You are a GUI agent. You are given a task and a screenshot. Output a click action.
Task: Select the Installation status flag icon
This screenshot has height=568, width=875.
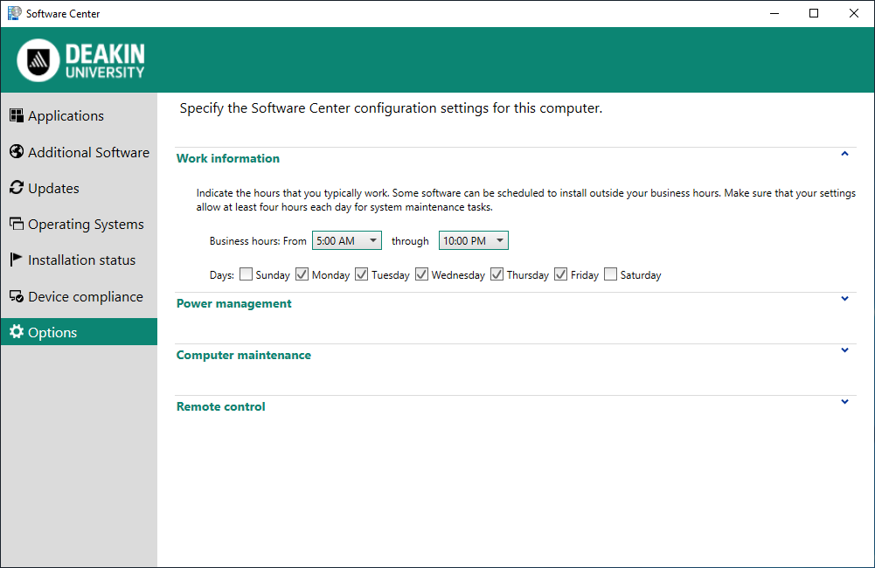(x=16, y=259)
